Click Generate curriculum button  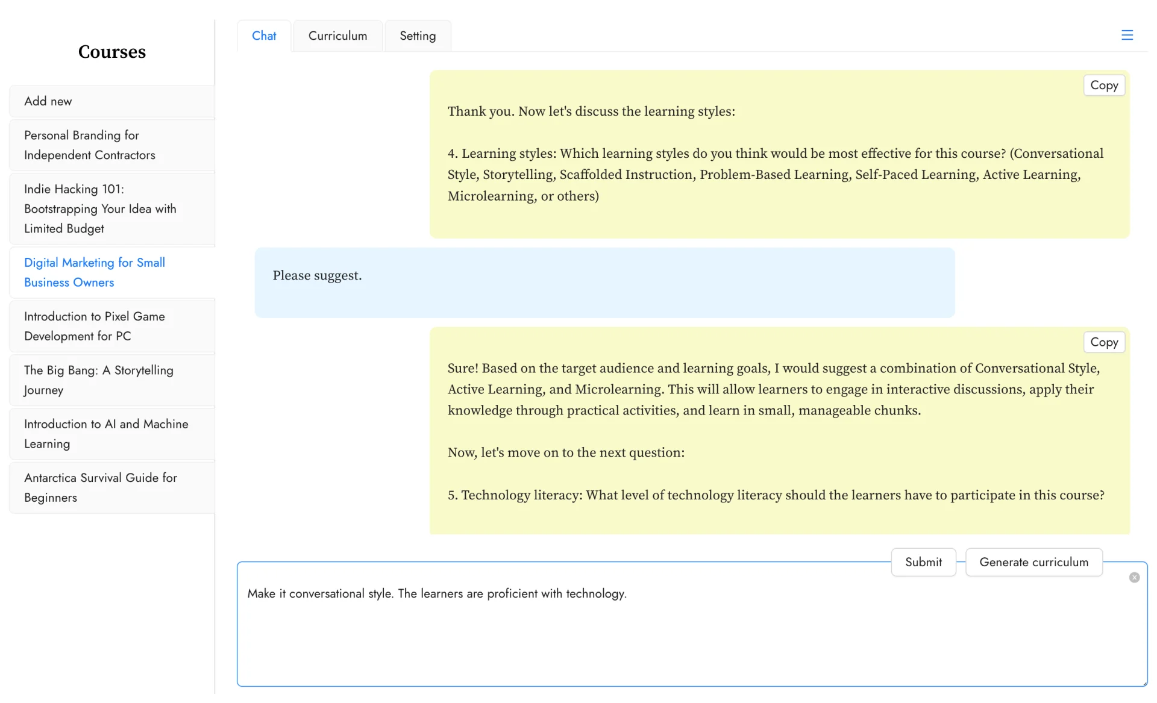coord(1033,562)
